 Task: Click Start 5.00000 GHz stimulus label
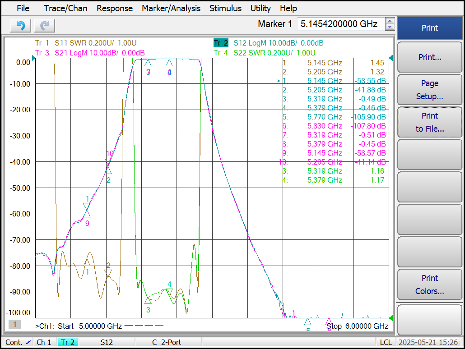[90, 326]
